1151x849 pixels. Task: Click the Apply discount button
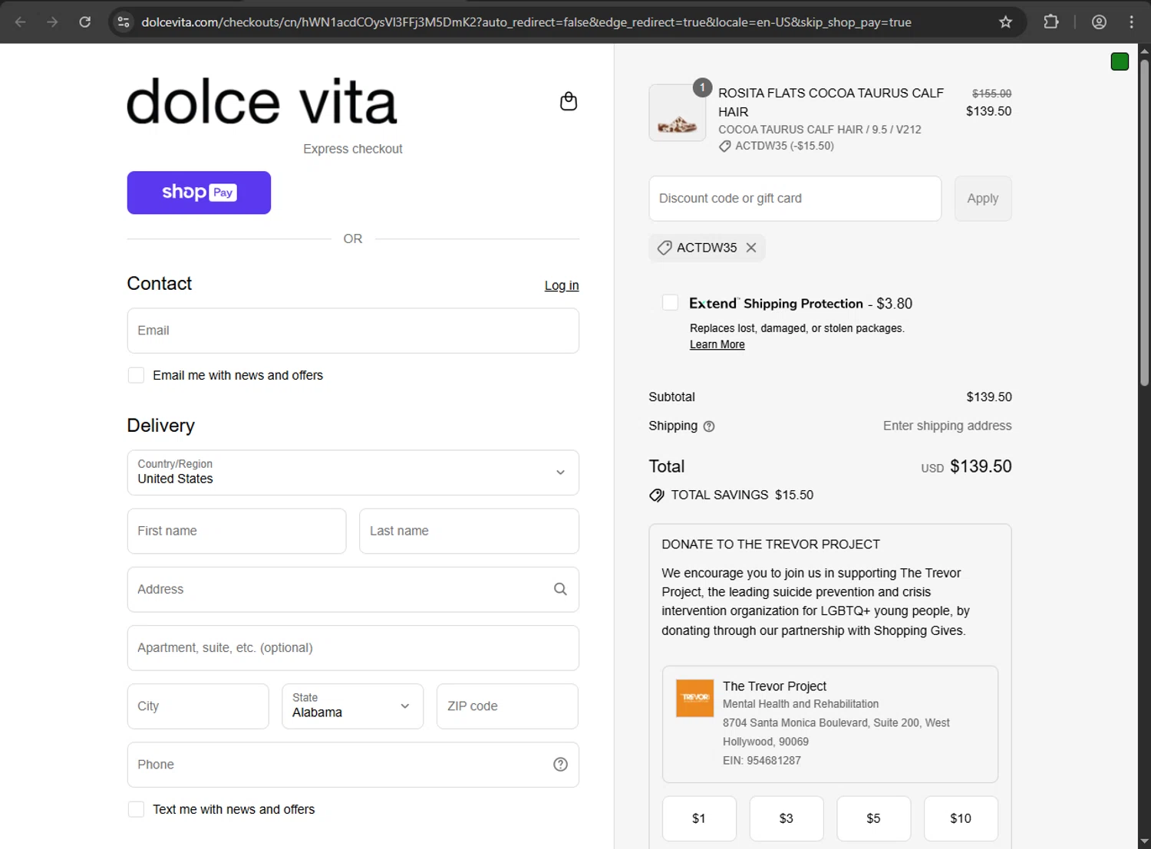[983, 199]
